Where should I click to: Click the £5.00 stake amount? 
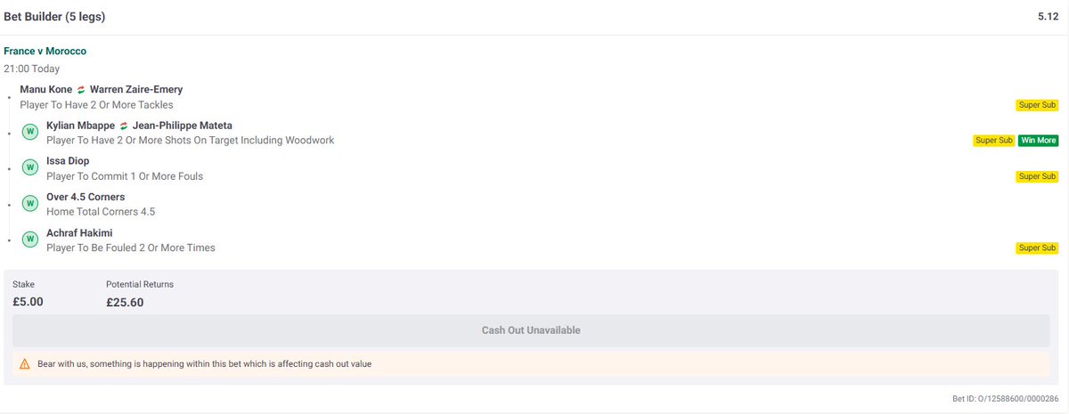(x=28, y=302)
